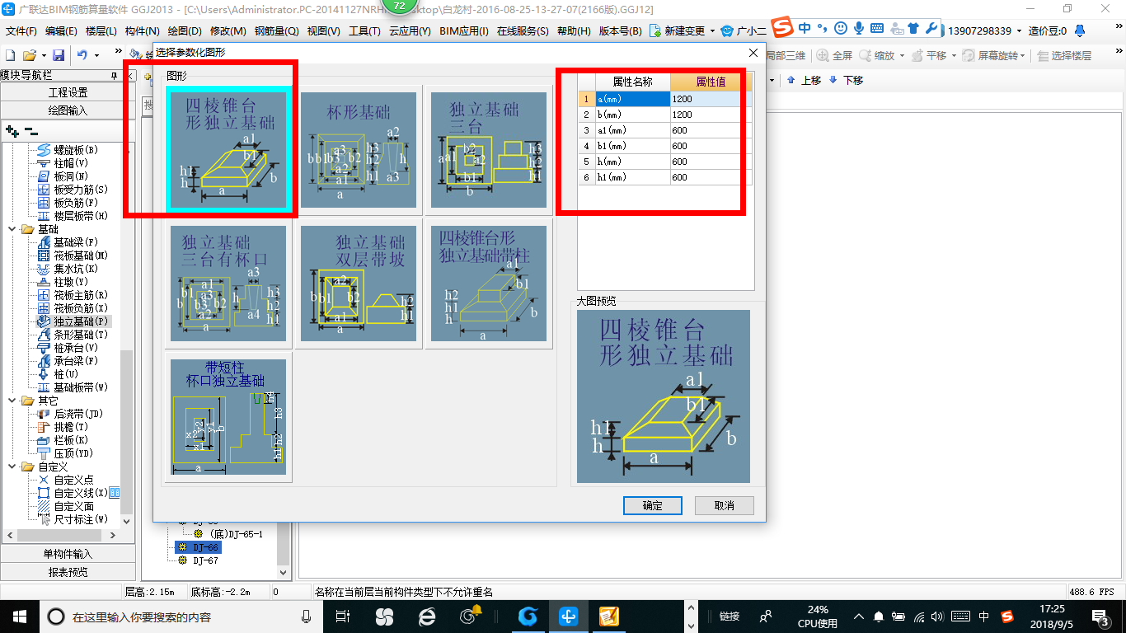Click the 后浇带(JD) tree icon

click(x=45, y=414)
